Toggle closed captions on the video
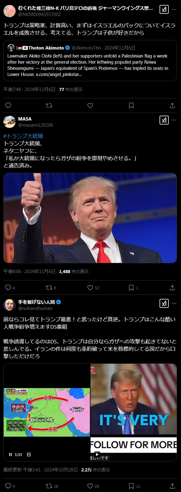This screenshot has height=492, width=181. [x=29, y=454]
